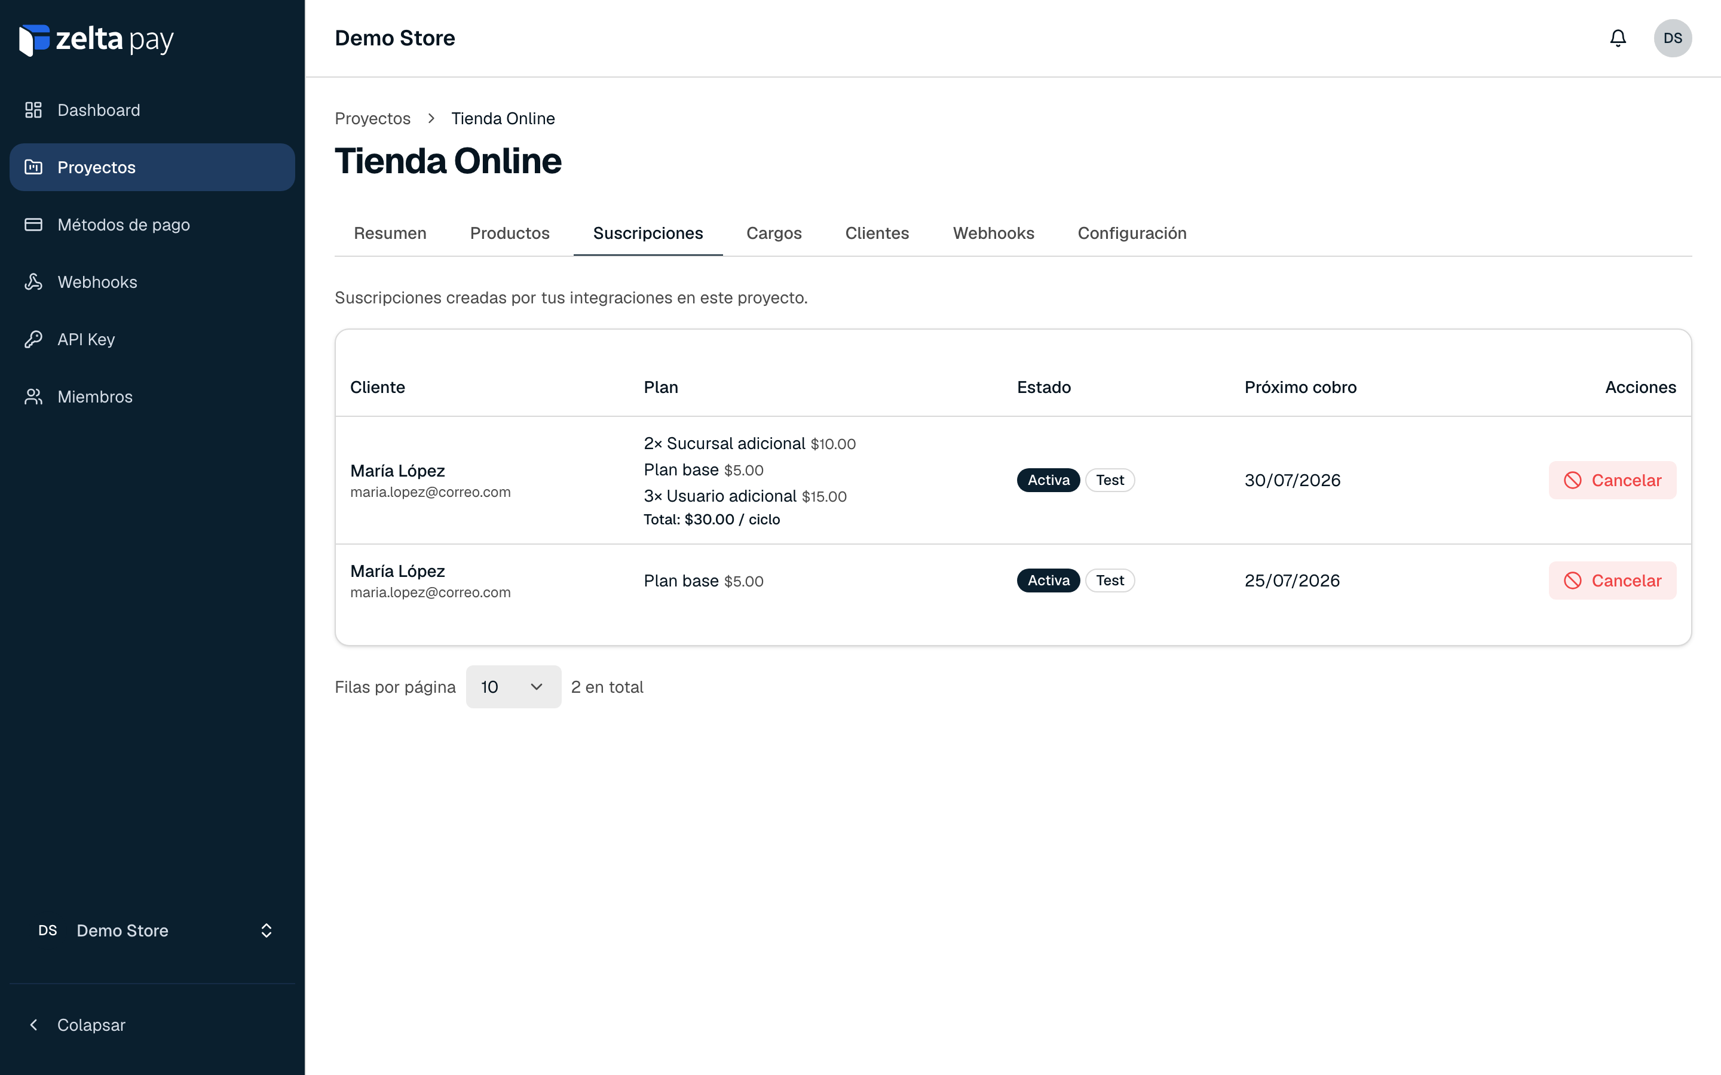Click the email in the 30/07/2026 row
Viewport: 1721px width, 1075px height.
(x=430, y=492)
